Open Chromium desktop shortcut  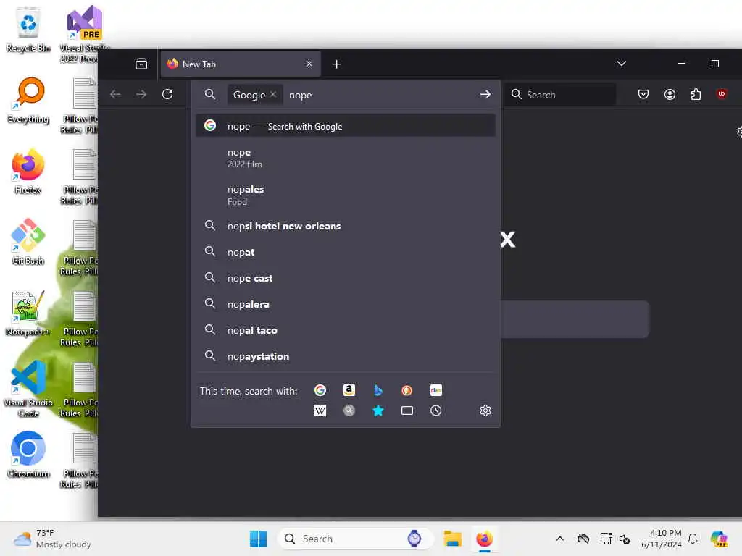(x=28, y=455)
